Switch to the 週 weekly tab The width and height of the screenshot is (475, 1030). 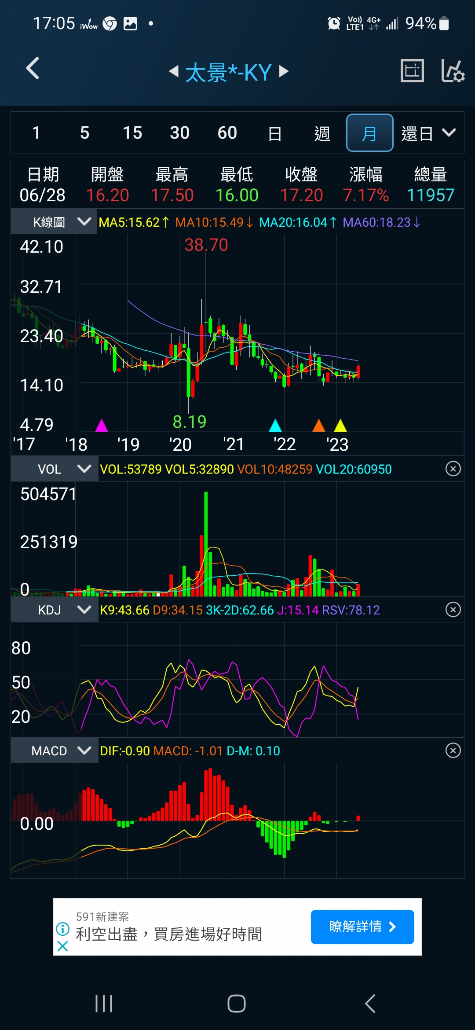click(322, 133)
